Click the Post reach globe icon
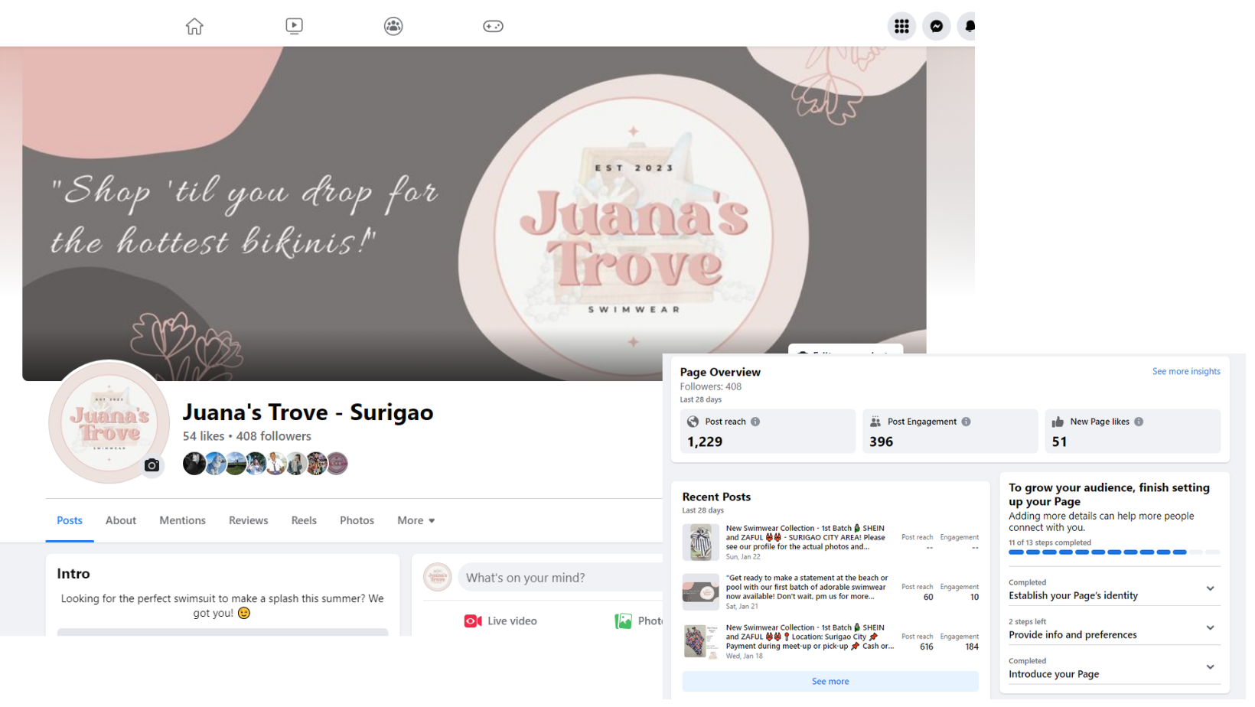This screenshot has width=1255, height=707. pos(693,422)
